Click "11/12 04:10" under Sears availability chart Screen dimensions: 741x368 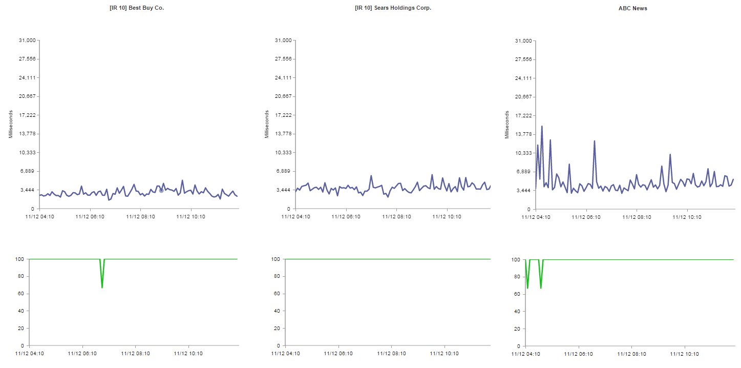coord(286,354)
